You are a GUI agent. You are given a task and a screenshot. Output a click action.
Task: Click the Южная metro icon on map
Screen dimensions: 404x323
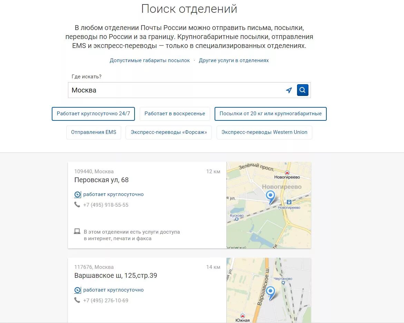pyautogui.click(x=243, y=316)
